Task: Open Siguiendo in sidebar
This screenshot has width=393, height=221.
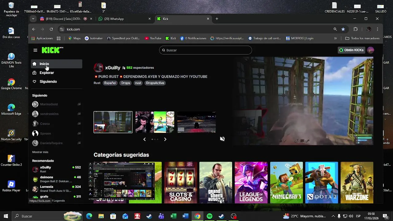Action: point(56,82)
